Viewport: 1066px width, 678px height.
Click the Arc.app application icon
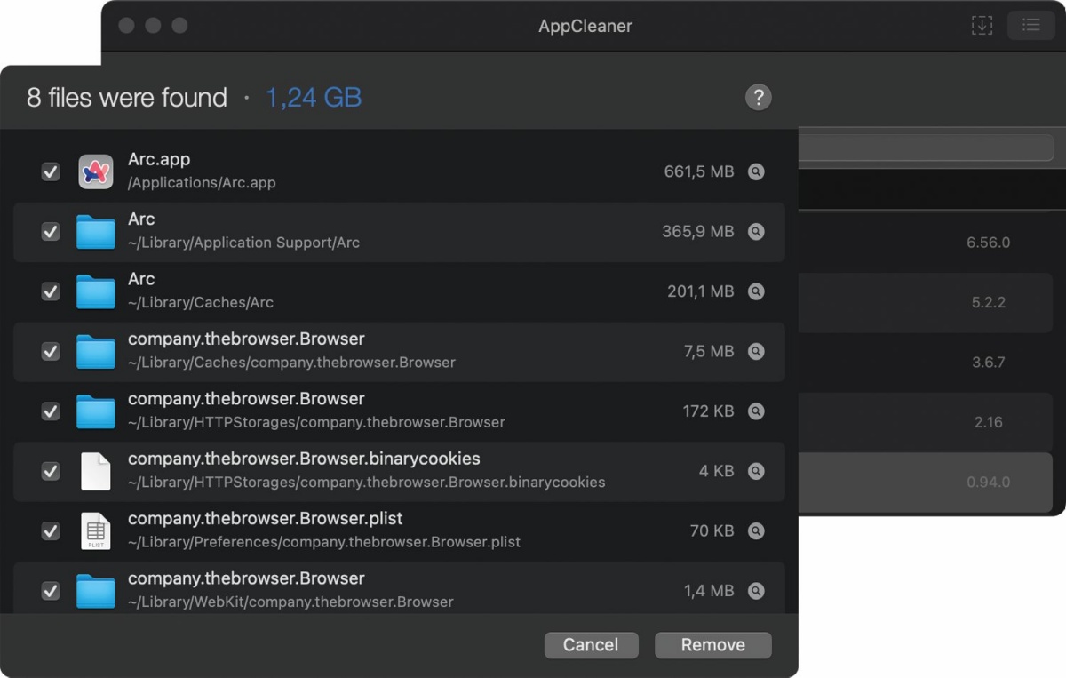tap(96, 171)
